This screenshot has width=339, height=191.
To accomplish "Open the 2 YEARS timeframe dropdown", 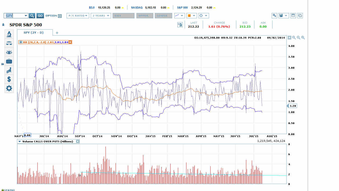I will 101,16.
